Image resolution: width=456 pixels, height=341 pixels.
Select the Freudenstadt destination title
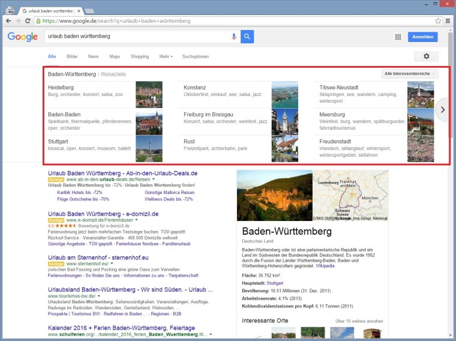(335, 142)
